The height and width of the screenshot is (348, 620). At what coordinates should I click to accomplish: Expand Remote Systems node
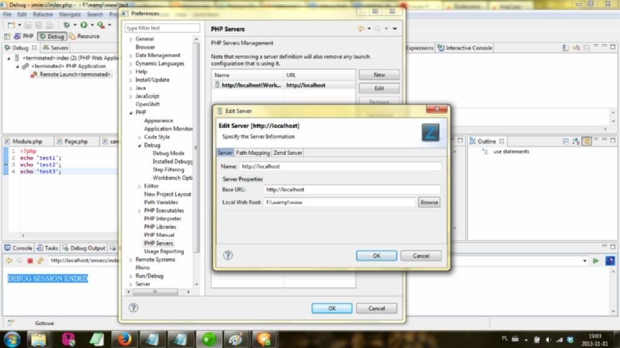[x=131, y=260]
